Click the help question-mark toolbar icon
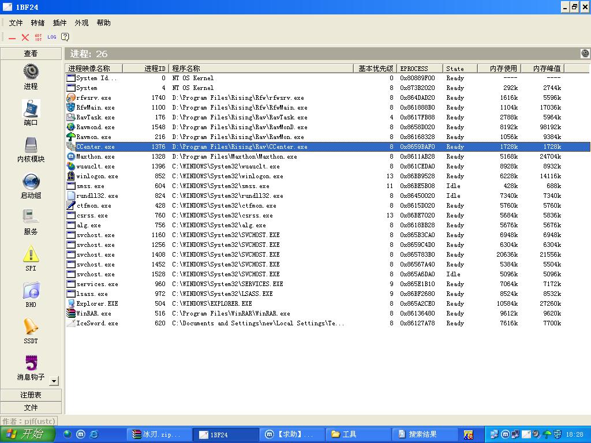This screenshot has height=443, width=591. 65,37
